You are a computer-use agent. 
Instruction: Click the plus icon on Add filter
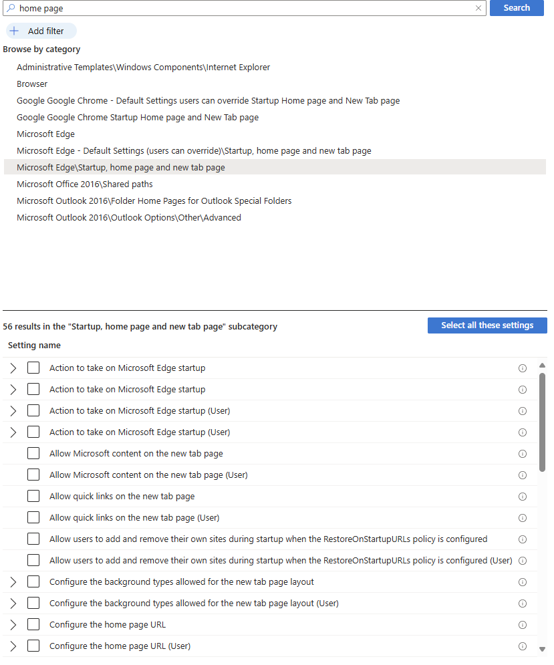[x=14, y=31]
